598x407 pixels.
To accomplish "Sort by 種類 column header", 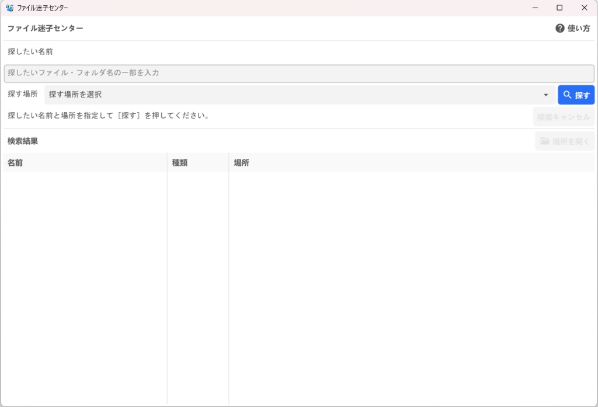I will pos(198,162).
